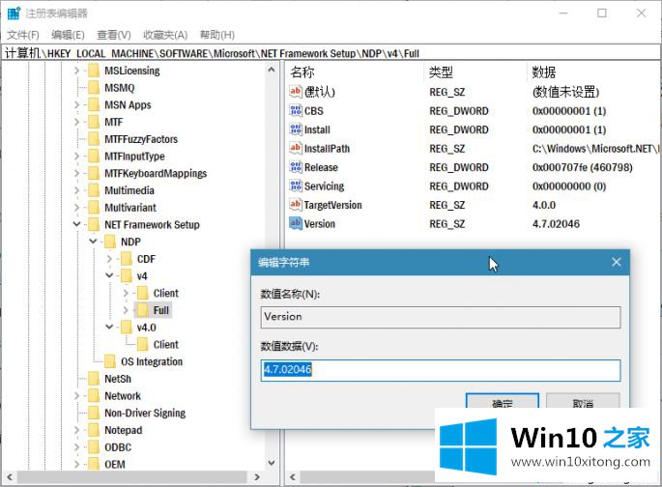The height and width of the screenshot is (487, 662).
Task: Select the MSLicensing folder icon
Action: 94,71
